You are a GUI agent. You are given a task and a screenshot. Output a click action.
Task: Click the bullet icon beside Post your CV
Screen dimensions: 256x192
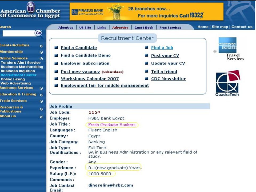tap(146, 55)
